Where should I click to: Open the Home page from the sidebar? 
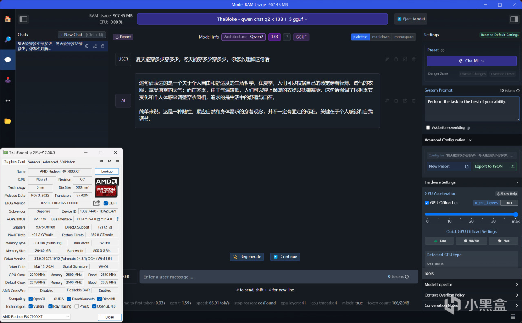[8, 19]
